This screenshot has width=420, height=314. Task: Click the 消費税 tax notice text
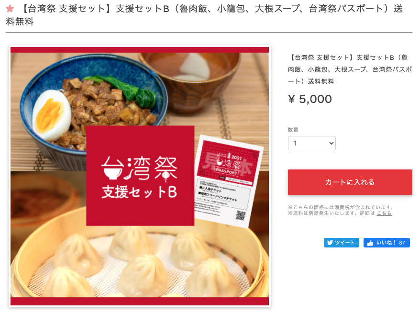coord(341,207)
